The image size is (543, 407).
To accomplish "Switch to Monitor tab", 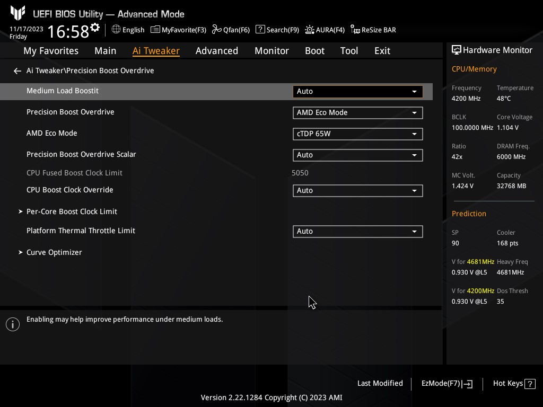I will click(272, 51).
